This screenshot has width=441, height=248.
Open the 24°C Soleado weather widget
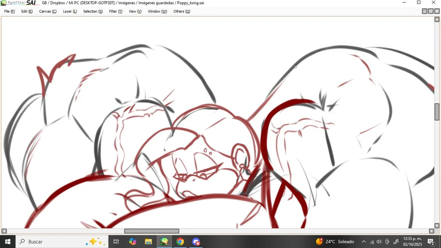pos(335,241)
